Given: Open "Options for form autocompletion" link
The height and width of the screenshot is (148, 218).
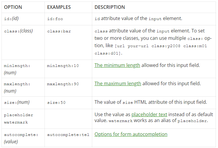Looking at the screenshot, I should 131,134.
